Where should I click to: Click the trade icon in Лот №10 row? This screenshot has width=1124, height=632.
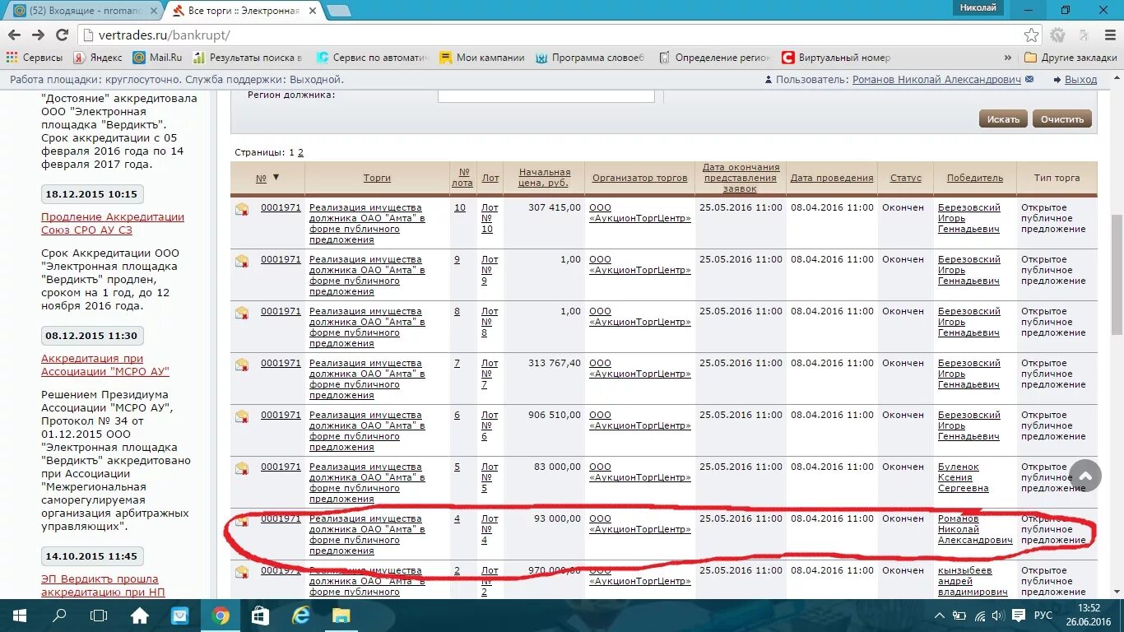pos(242,209)
